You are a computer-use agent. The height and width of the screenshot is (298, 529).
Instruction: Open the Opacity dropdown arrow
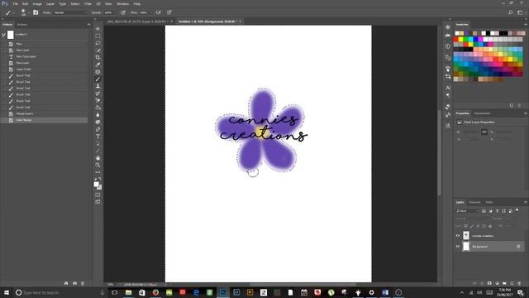pyautogui.click(x=116, y=12)
